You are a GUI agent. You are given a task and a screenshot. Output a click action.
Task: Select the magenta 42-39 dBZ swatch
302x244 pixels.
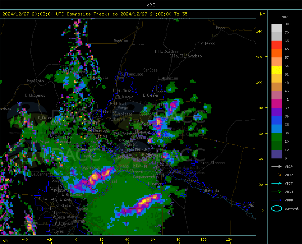click(276, 104)
